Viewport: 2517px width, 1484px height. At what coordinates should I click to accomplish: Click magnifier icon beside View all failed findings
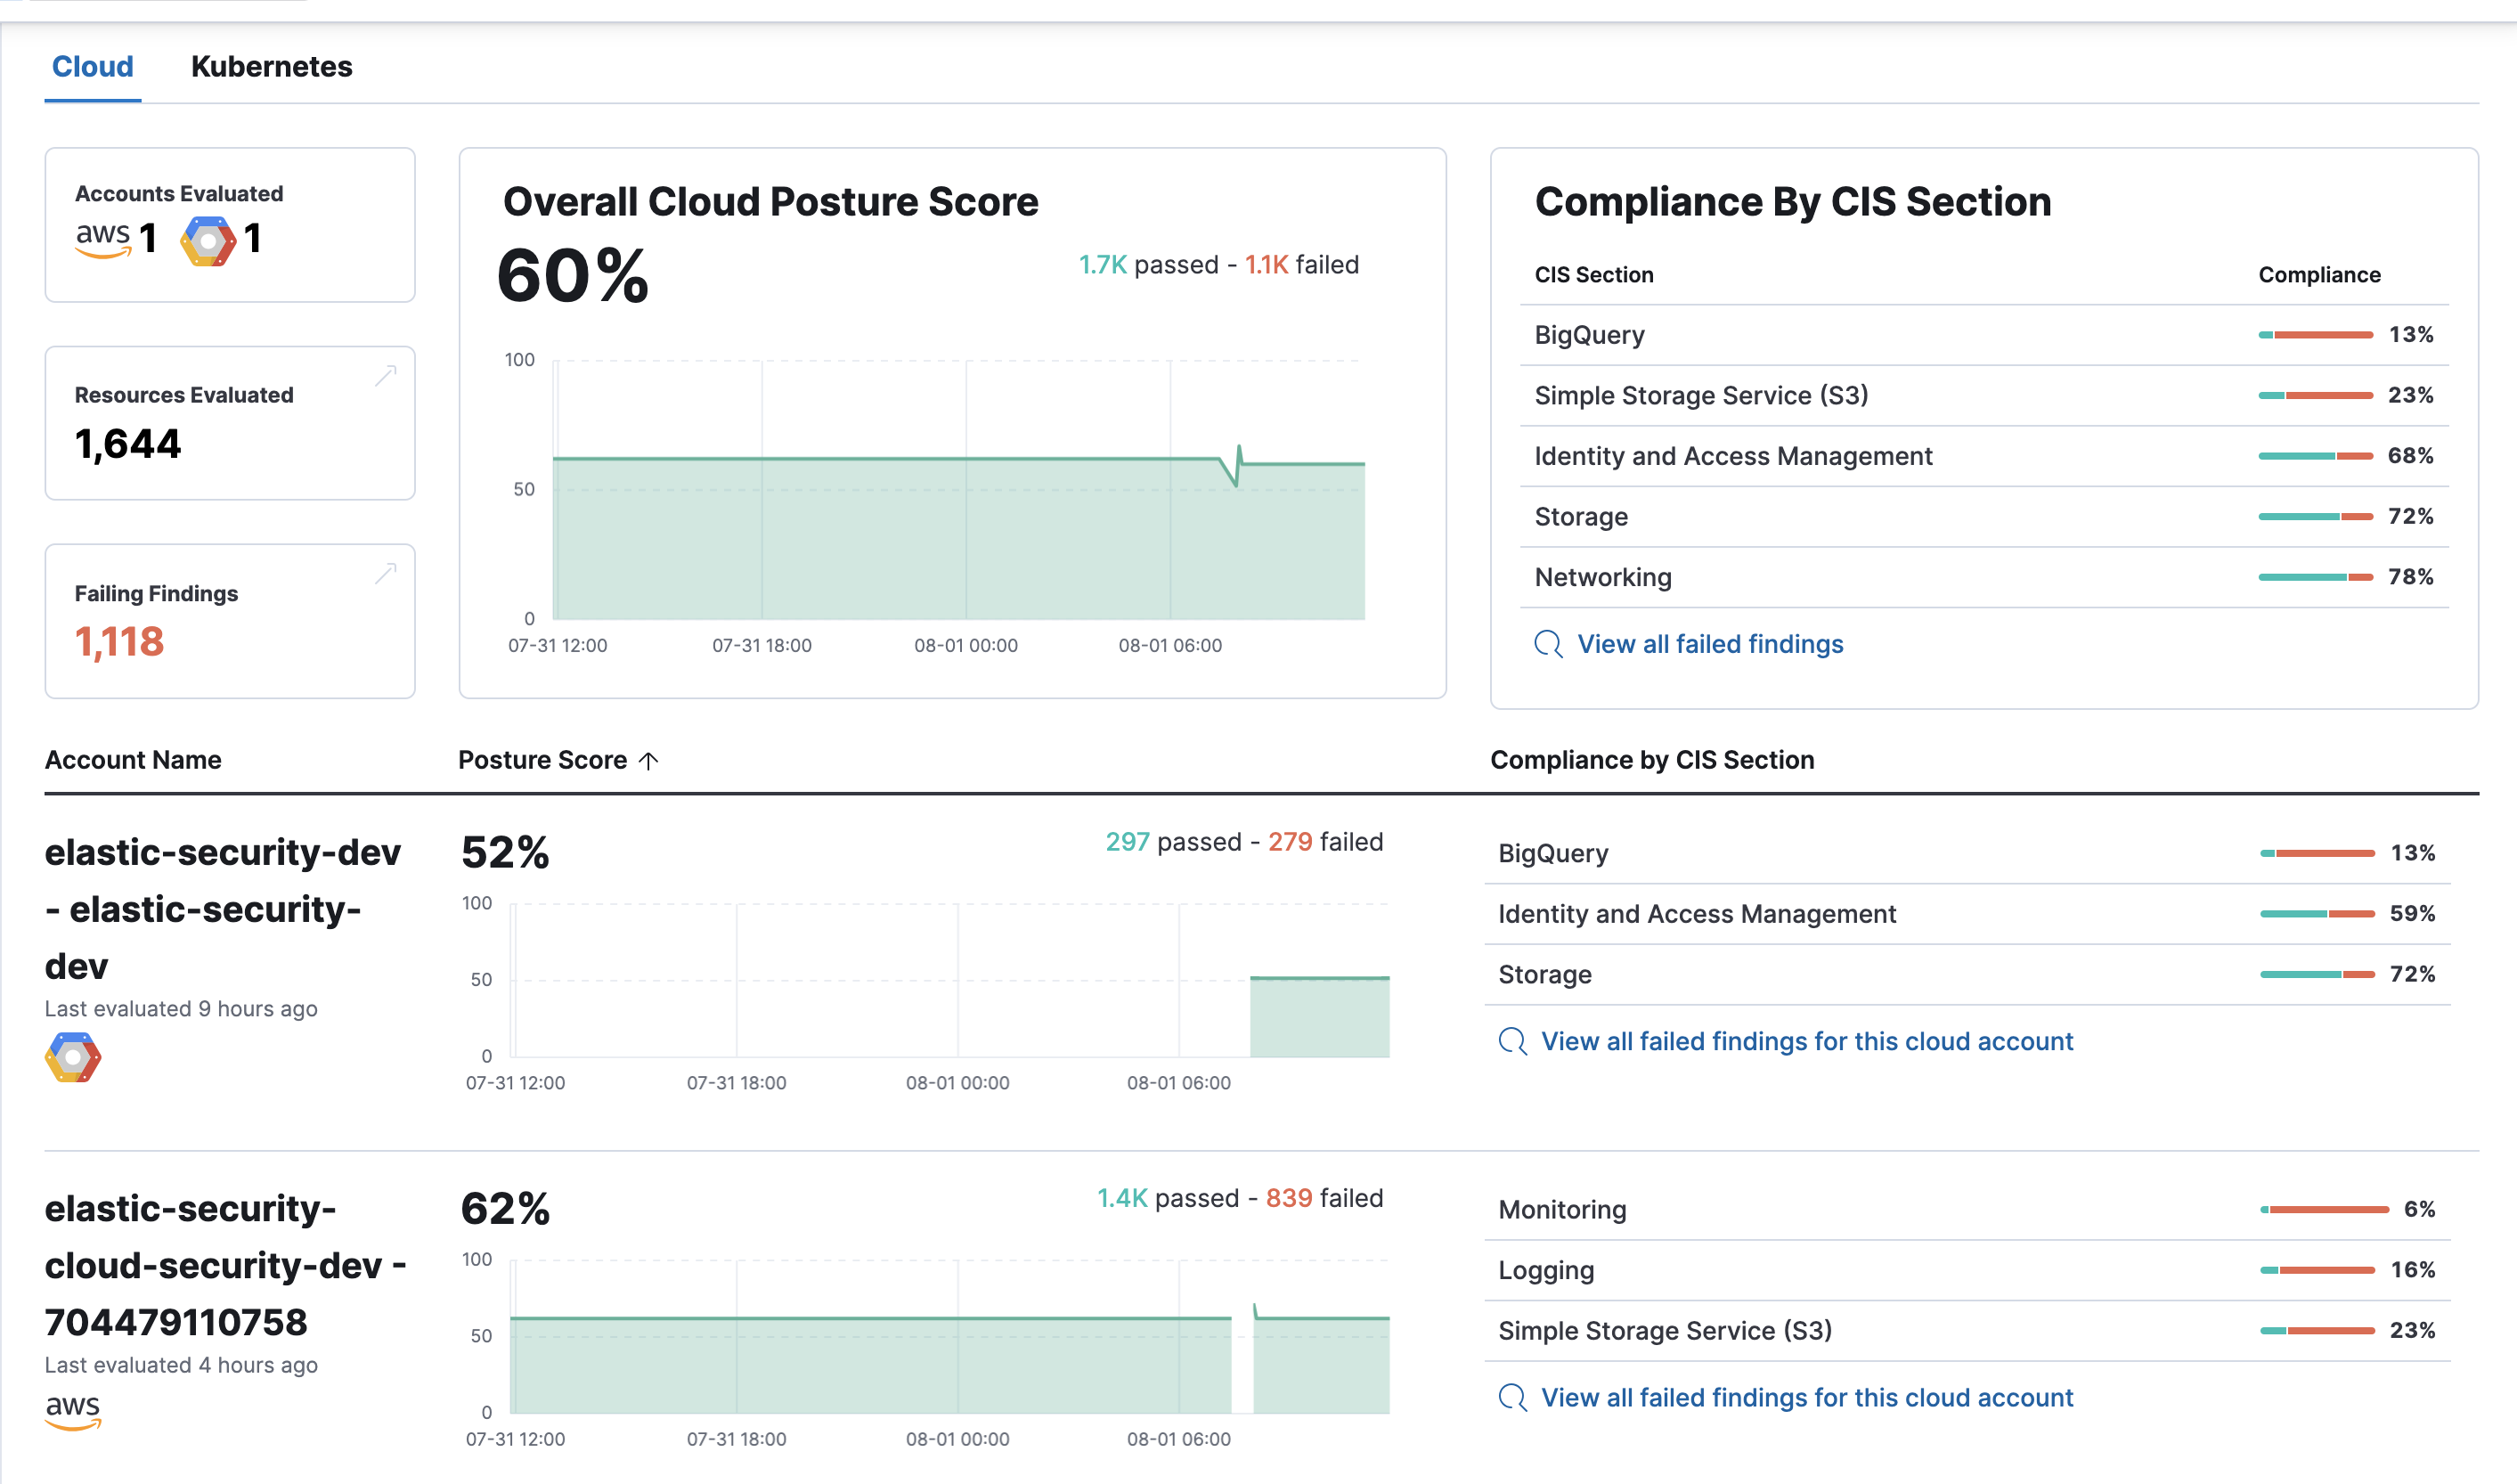point(1547,644)
